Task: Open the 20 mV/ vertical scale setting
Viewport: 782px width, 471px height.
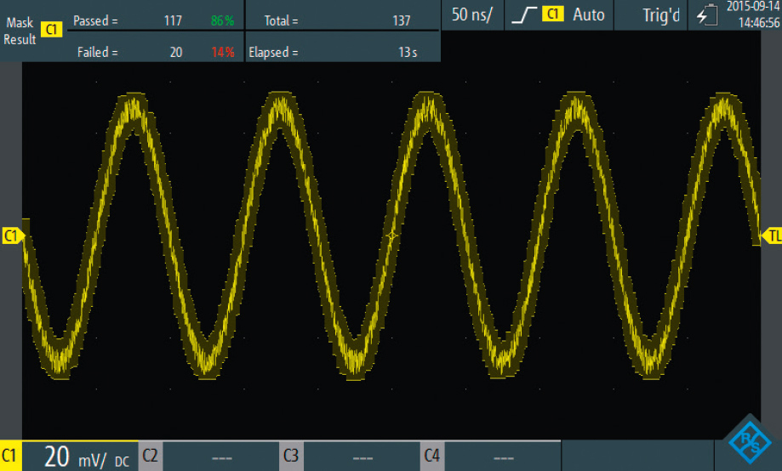Action: click(78, 457)
